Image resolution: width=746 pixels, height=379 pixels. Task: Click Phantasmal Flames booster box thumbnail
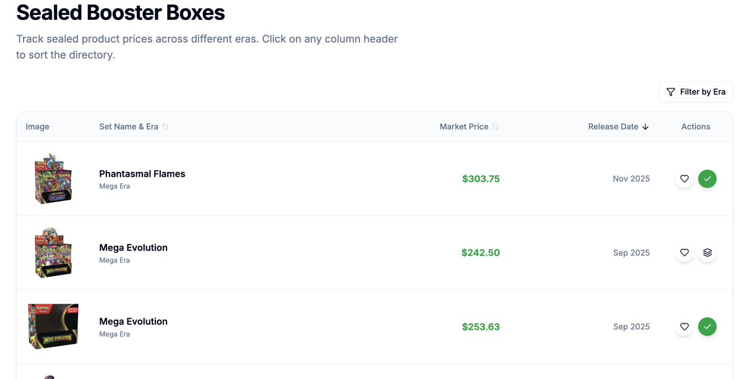53,179
